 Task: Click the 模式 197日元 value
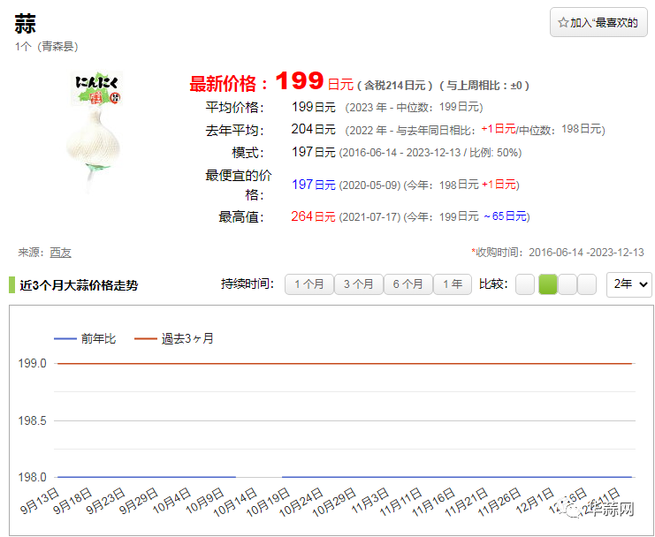(x=313, y=152)
